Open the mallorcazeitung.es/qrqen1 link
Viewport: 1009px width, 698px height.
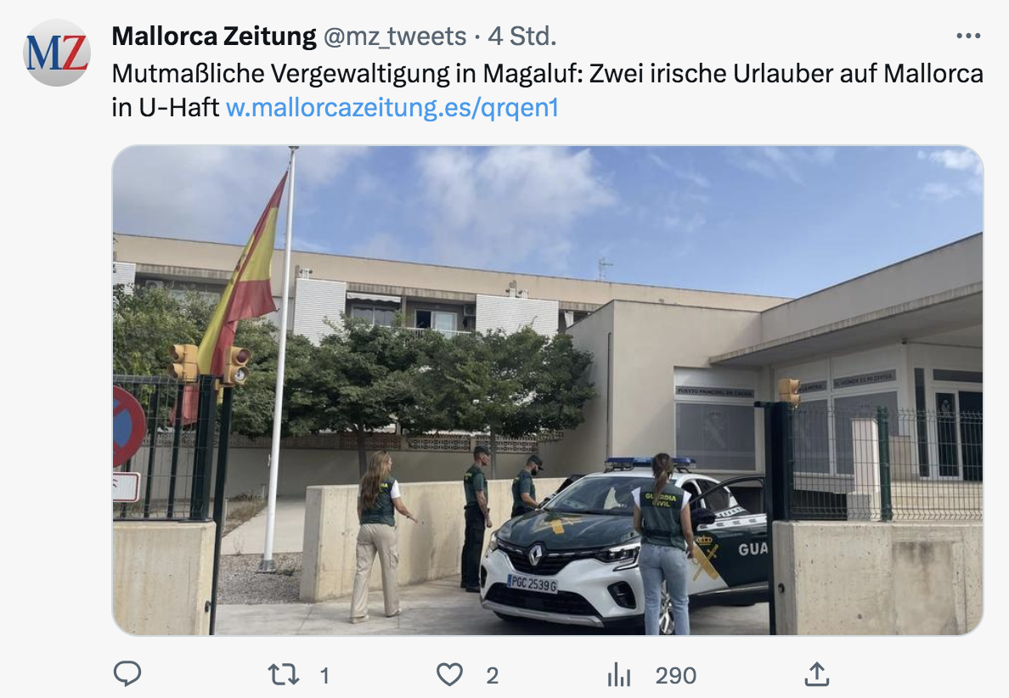392,108
